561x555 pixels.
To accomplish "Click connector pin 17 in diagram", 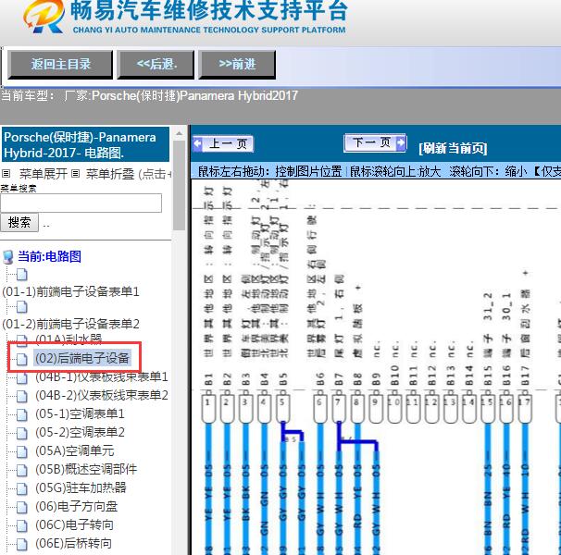I will [524, 409].
